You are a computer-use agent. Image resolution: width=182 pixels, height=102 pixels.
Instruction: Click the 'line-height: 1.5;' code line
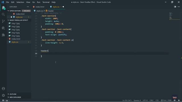point(54,43)
